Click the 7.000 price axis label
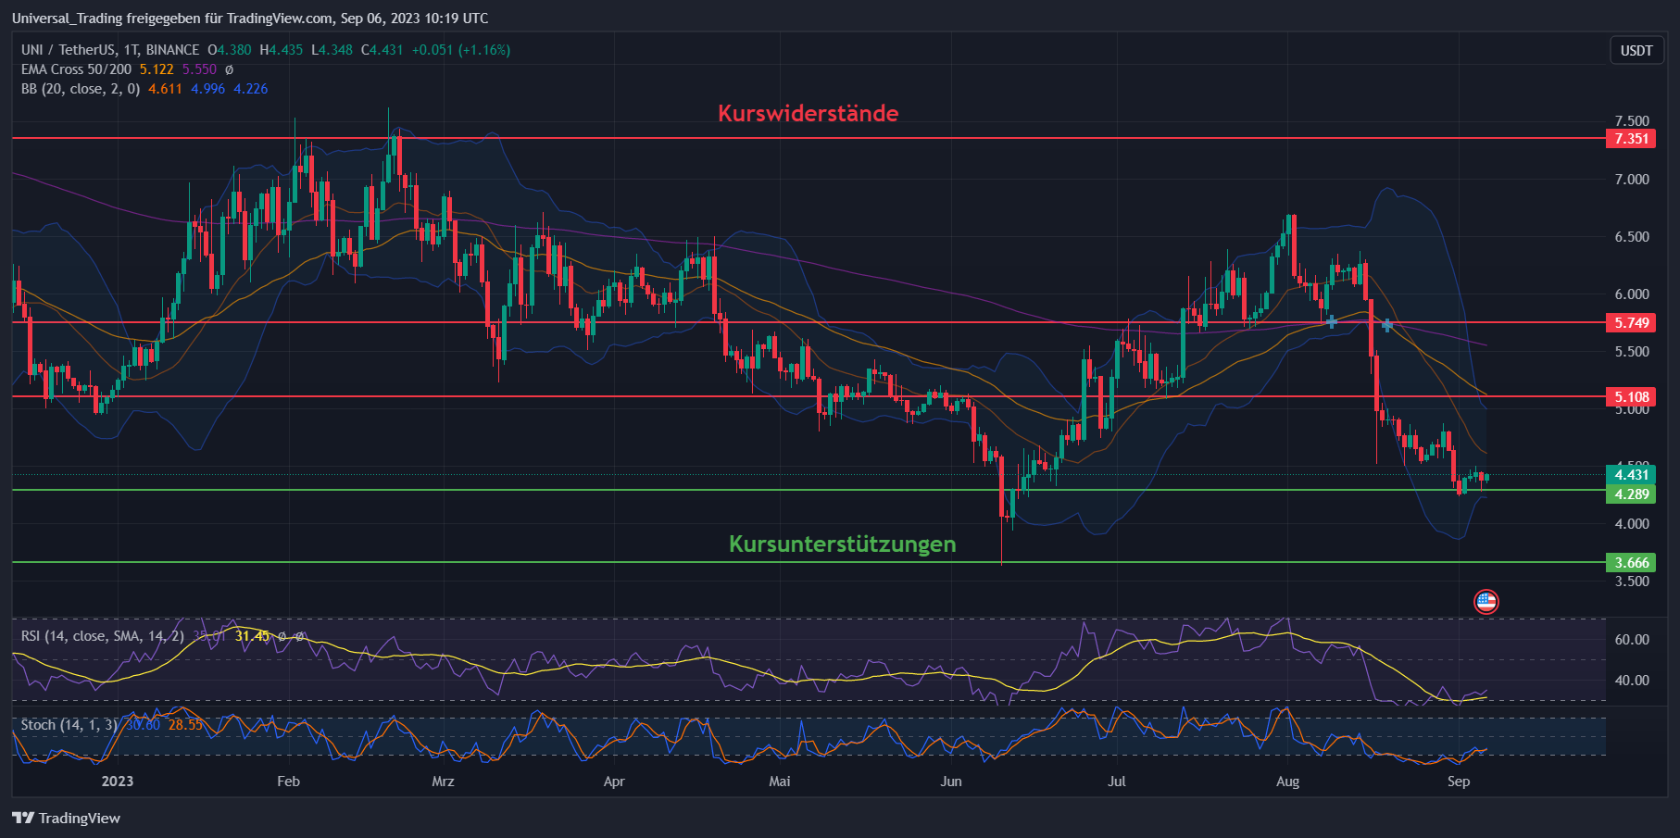 (x=1632, y=180)
